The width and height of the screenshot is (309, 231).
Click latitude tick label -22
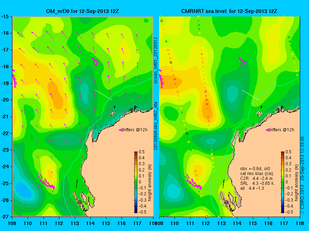point(5,133)
